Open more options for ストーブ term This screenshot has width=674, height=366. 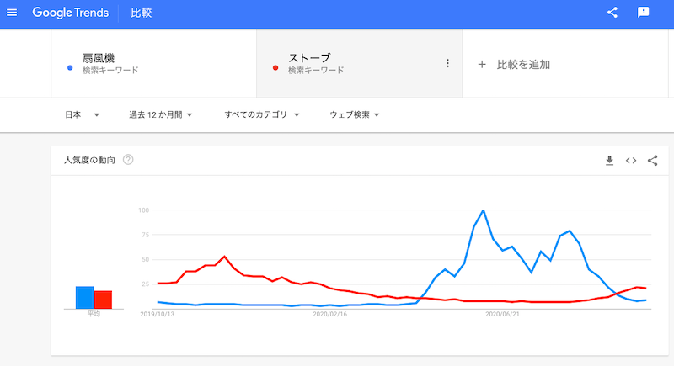pyautogui.click(x=447, y=63)
